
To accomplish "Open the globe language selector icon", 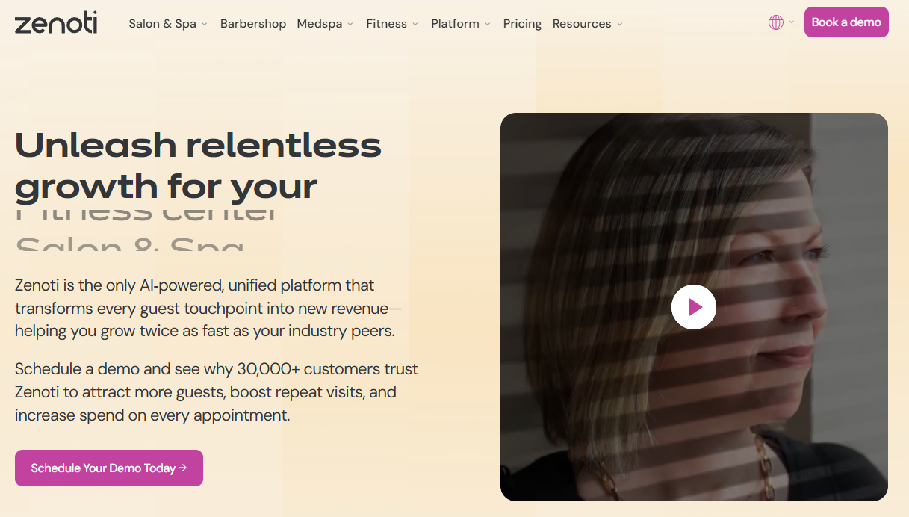I will pos(776,22).
